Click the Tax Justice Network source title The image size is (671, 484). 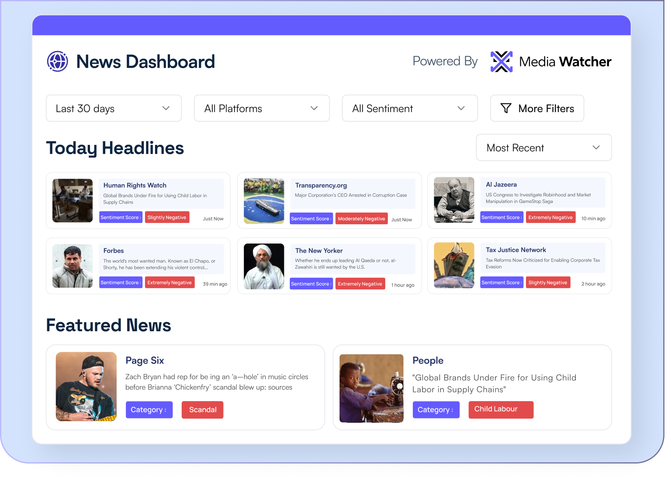click(516, 250)
